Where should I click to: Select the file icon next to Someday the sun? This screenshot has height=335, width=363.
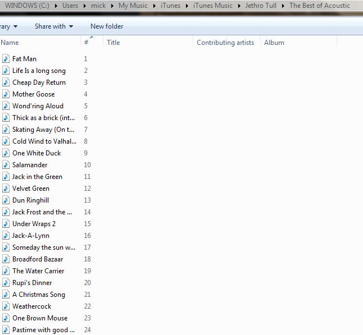pos(6,247)
